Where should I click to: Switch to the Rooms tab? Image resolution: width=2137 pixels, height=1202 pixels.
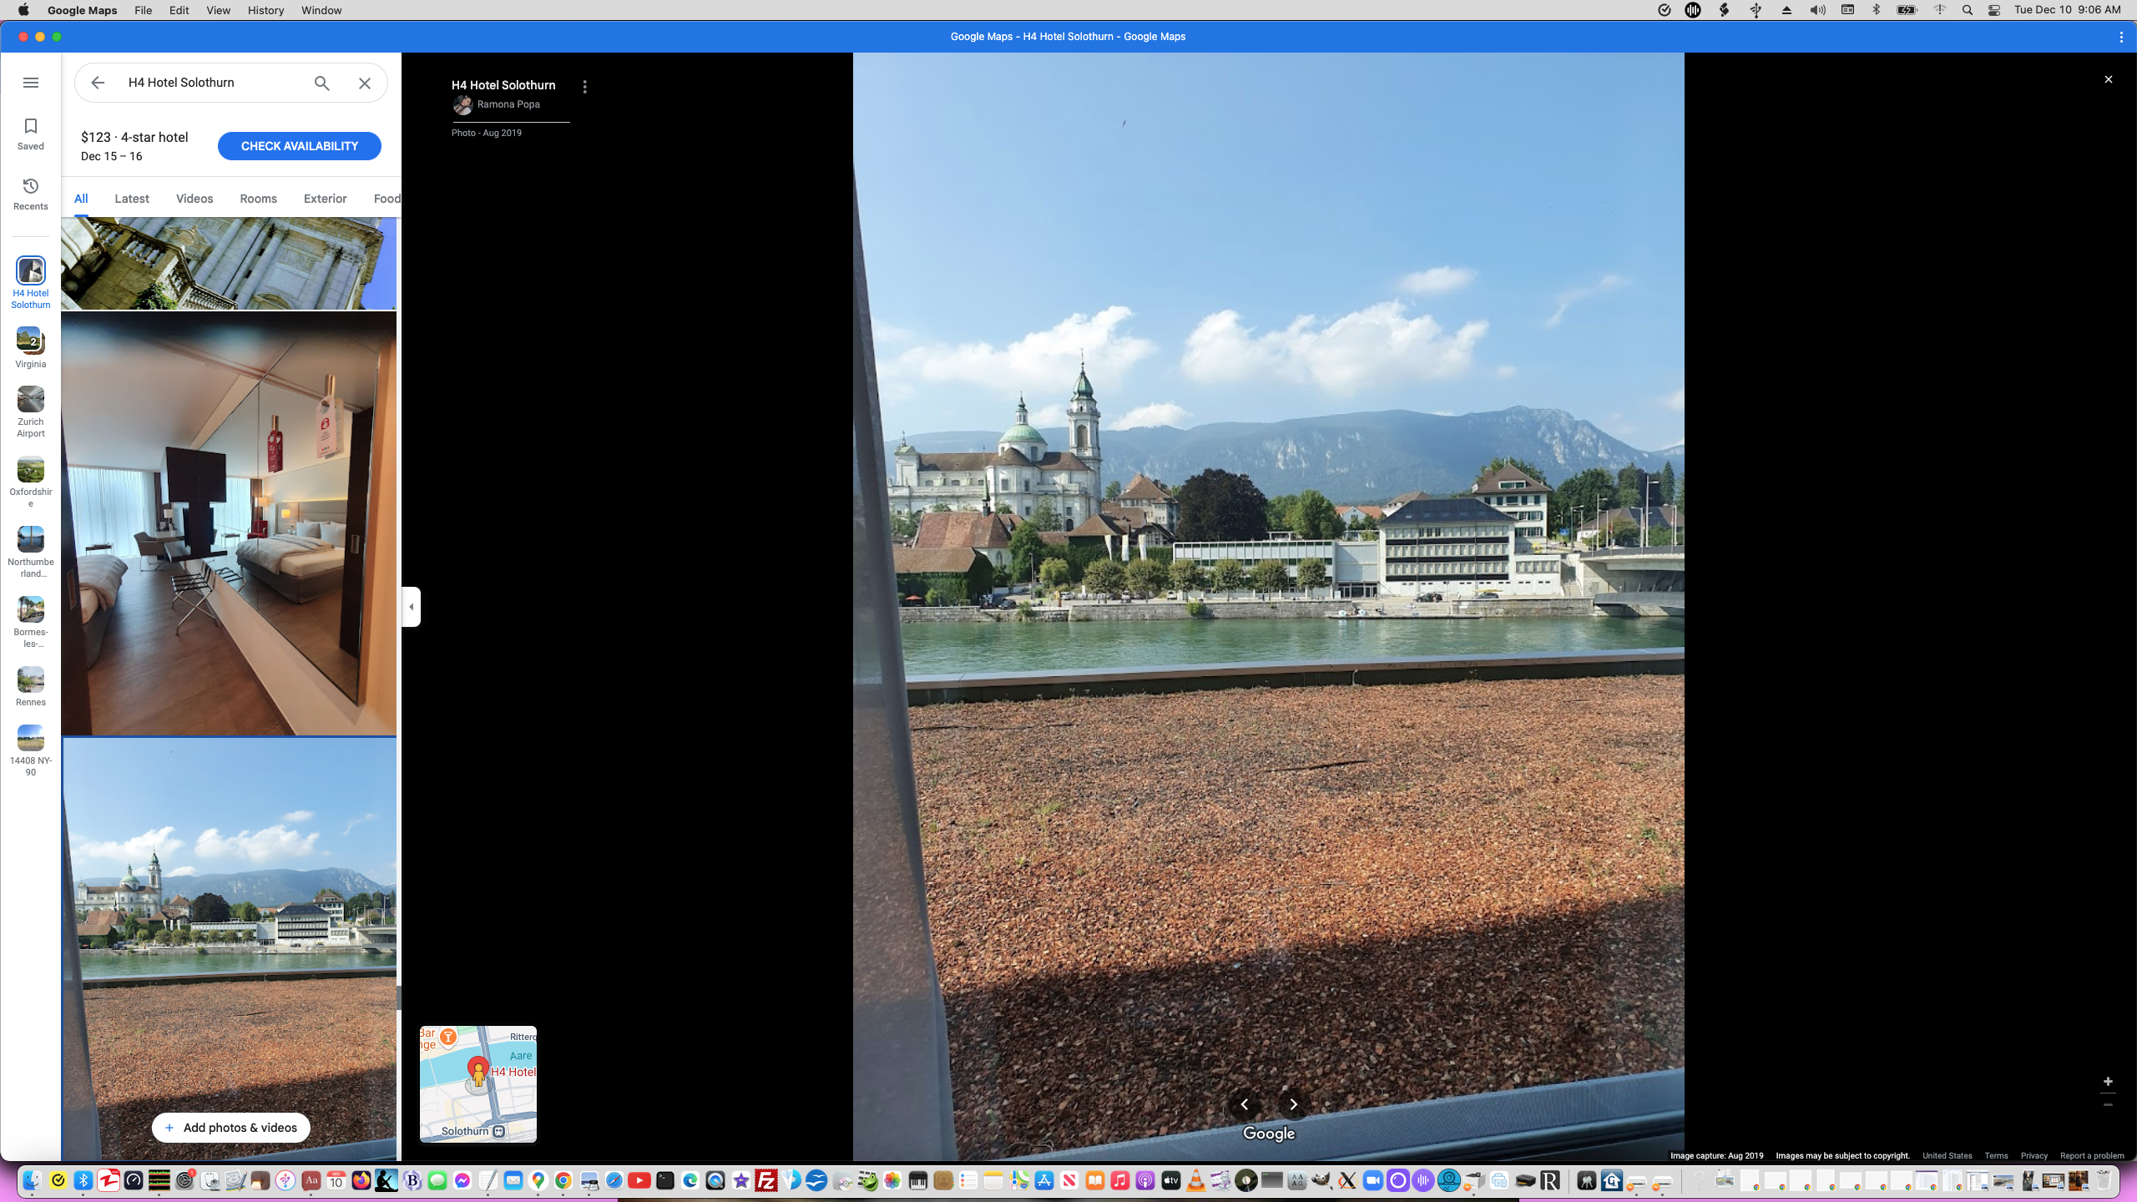click(258, 199)
